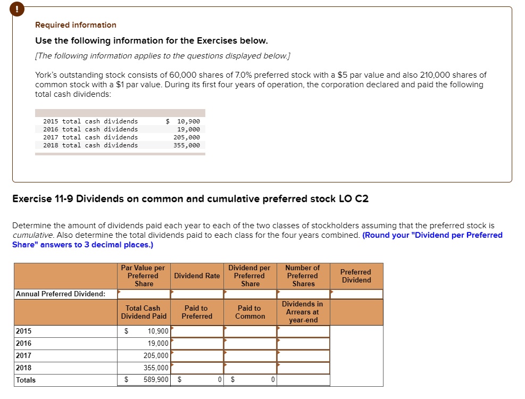Click the triangle marker in the 2018 Dividends in Arrears cell

(x=278, y=364)
